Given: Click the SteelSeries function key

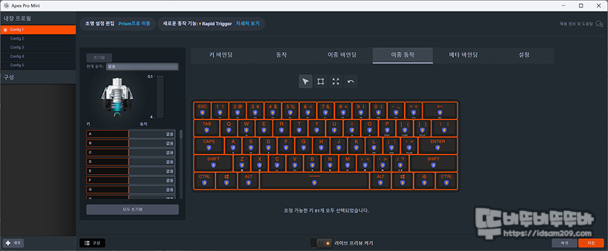Looking at the screenshot, I should 424,181.
